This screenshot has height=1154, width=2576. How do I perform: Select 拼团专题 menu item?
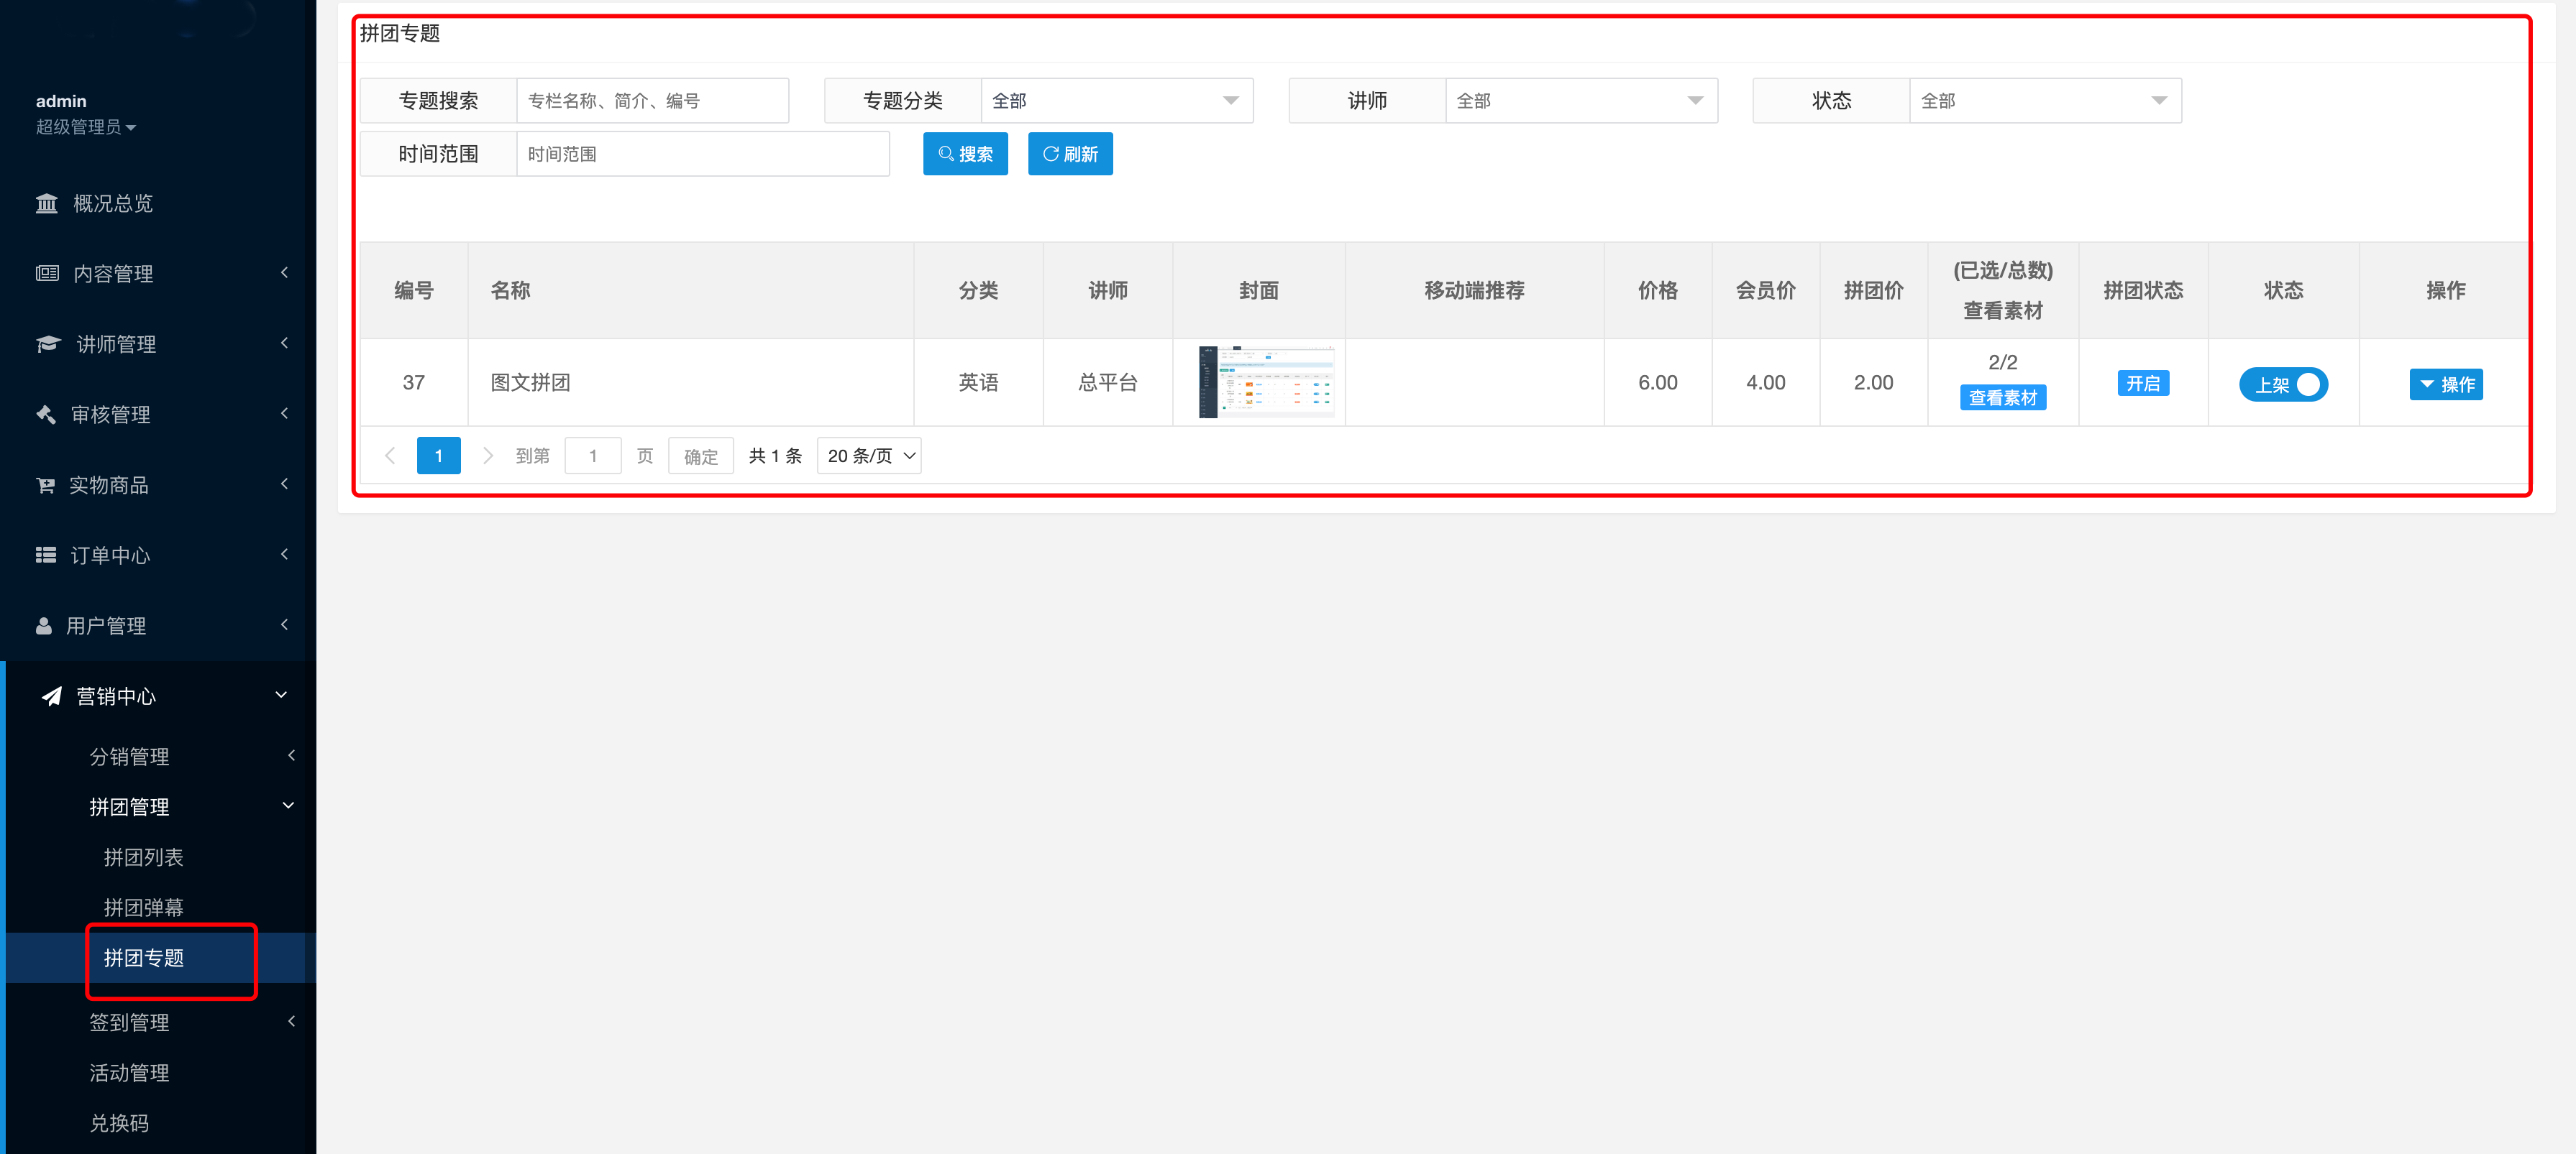pos(143,958)
